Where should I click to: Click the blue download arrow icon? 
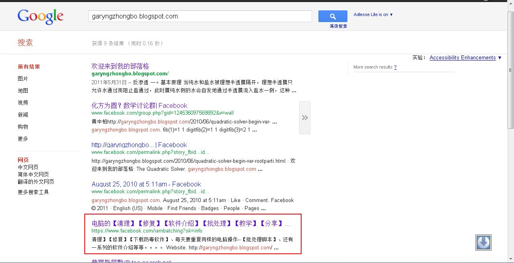[483, 243]
